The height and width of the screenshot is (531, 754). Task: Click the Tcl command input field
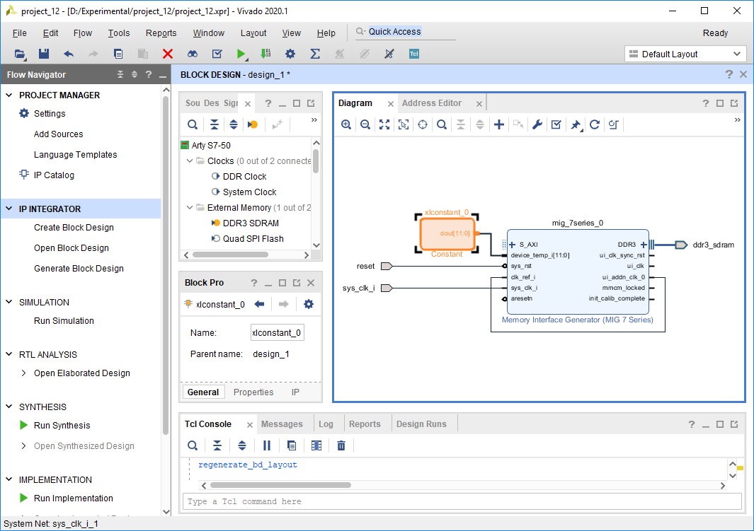tap(462, 501)
